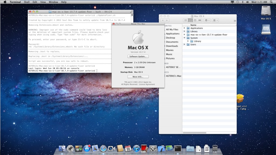
Task: Select Downloads in Finder sidebar
Action: 172,46
